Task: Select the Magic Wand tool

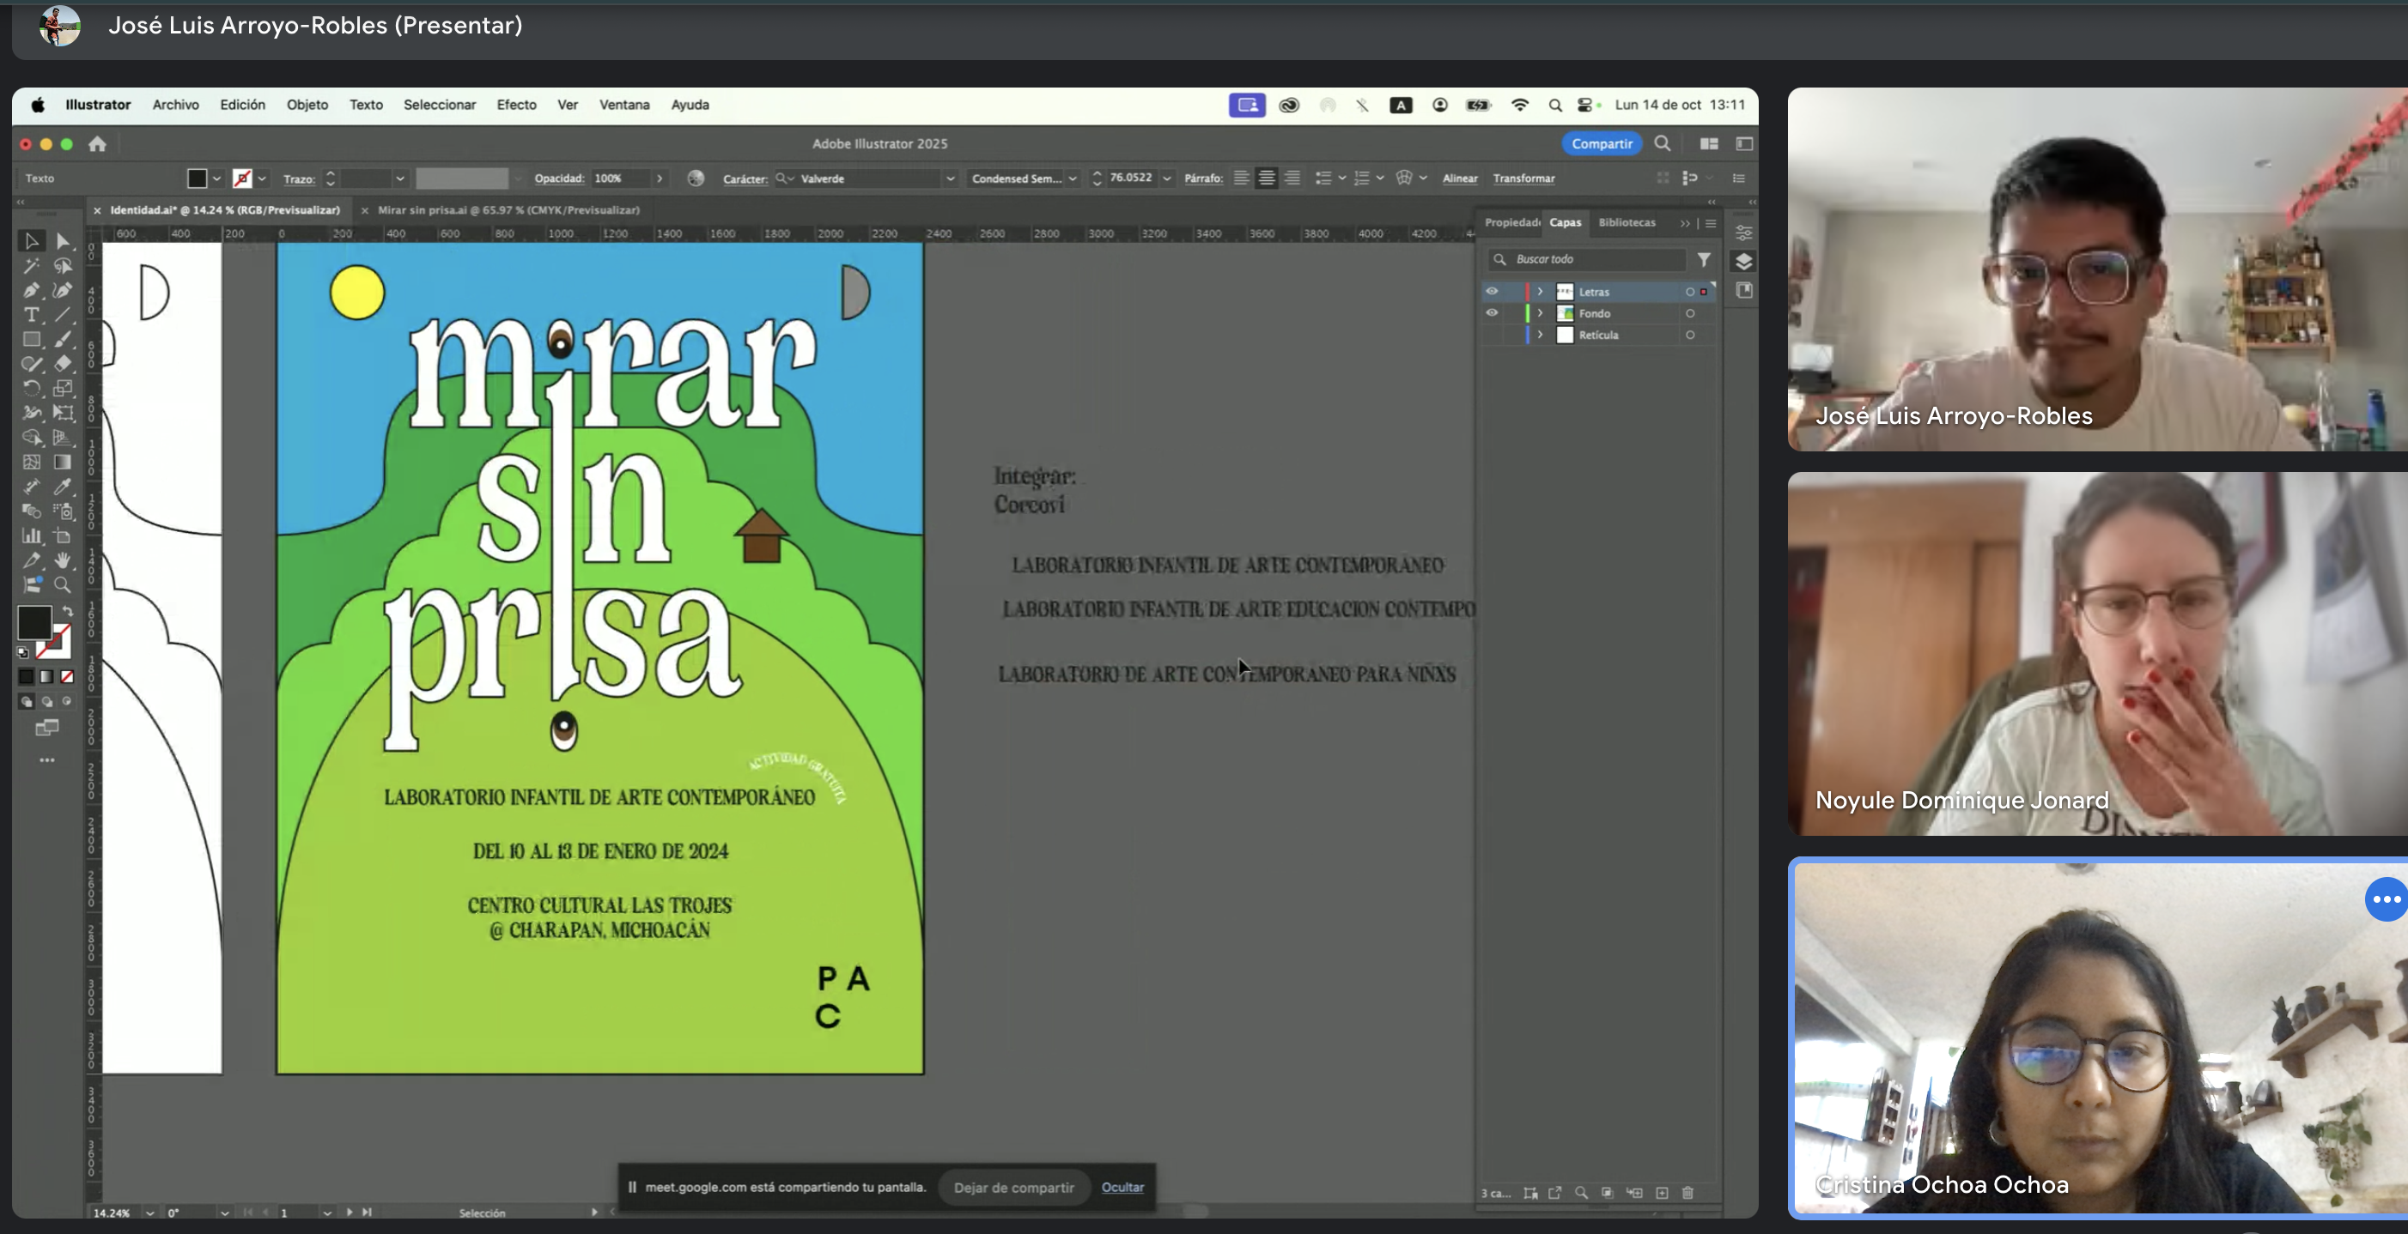Action: [x=31, y=266]
